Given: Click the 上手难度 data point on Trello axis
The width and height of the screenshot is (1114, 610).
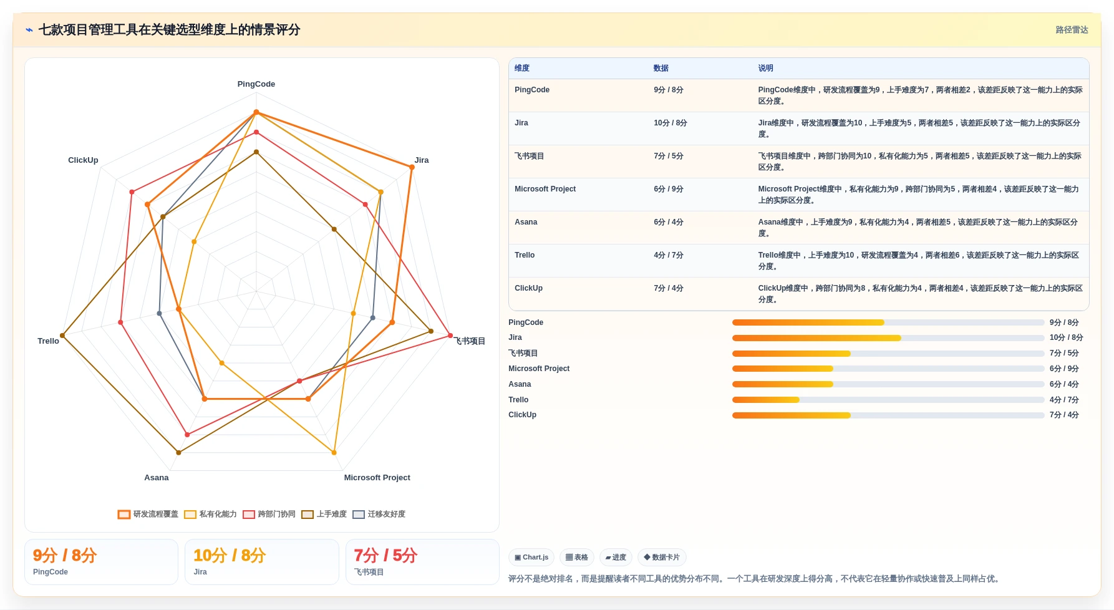Looking at the screenshot, I should pos(62,336).
